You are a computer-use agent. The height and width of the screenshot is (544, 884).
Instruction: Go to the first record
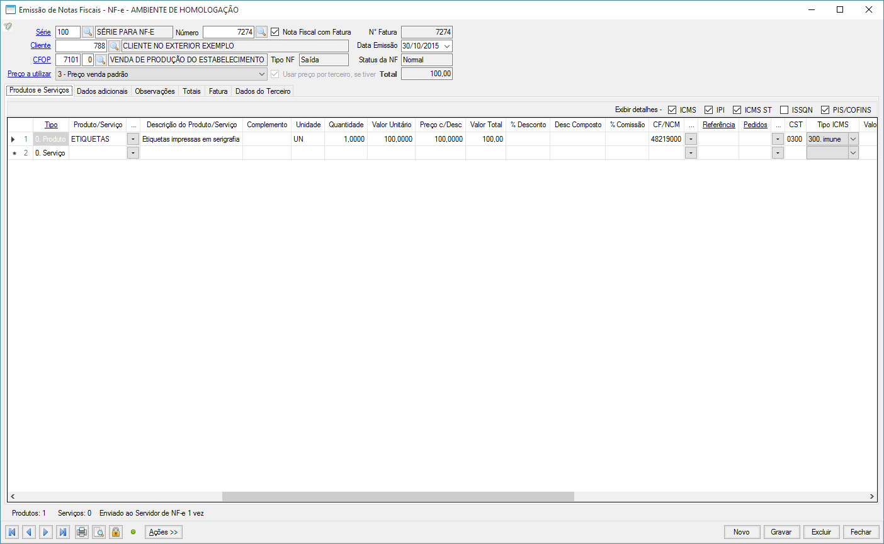12,532
